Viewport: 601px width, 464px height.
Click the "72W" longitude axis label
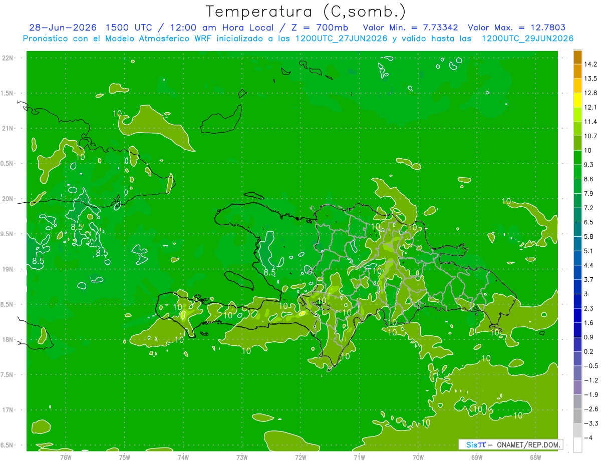coord(301,457)
